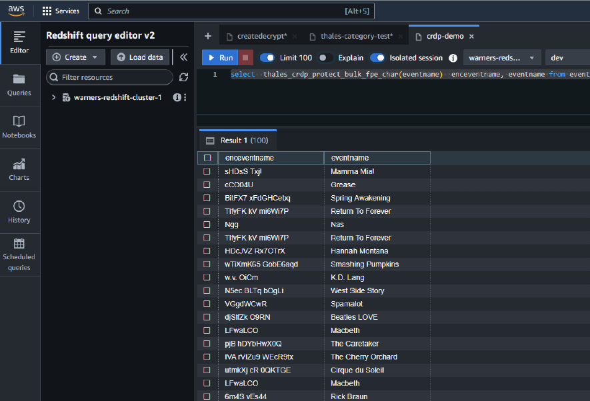Switch to the createdecrypt tab
Image resolution: width=590 pixels, height=401 pixels.
pos(261,37)
